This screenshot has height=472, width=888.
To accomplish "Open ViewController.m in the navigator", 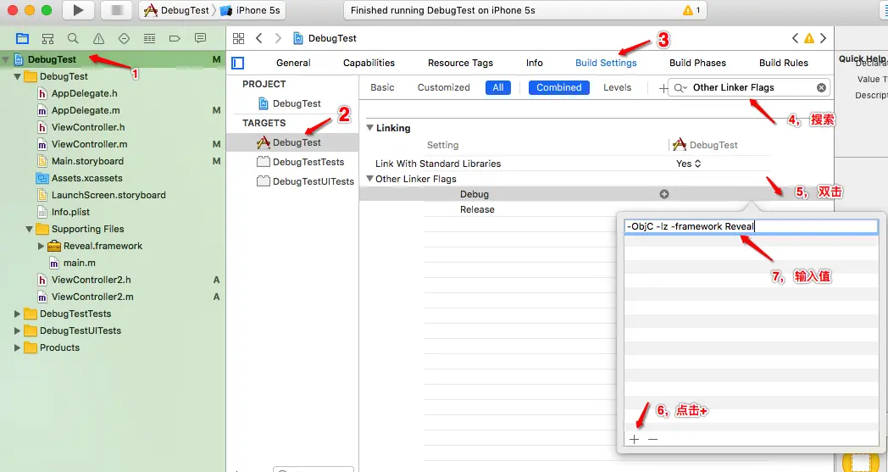I will [x=89, y=144].
